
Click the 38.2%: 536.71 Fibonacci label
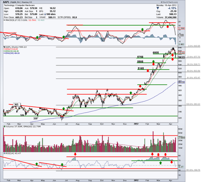tap(193, 64)
